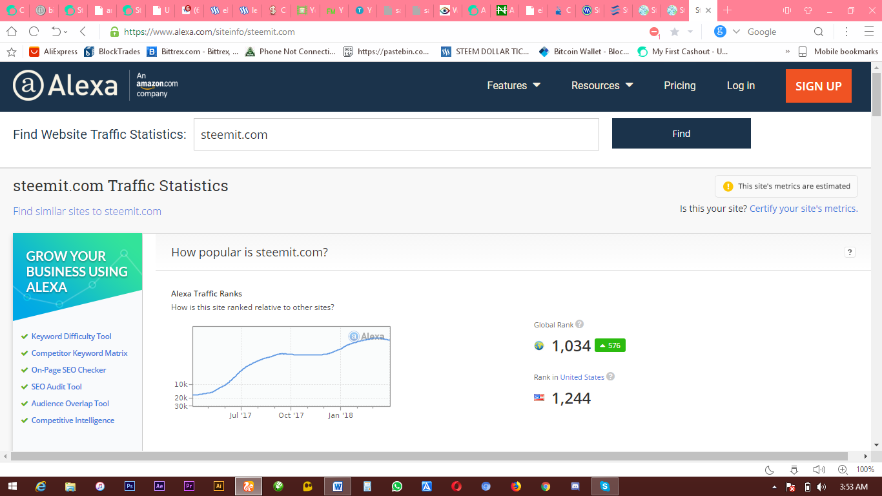This screenshot has height=496, width=882.
Task: Switch to Microsoft Word in the taskbar
Action: click(x=338, y=486)
